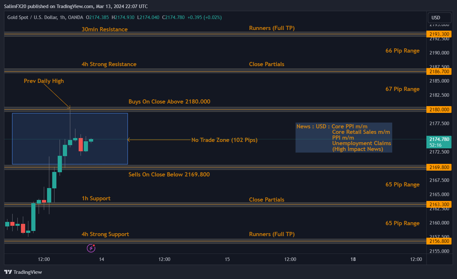Click the '1h Support' annotation
Screen dimensions: 457x279
click(96, 198)
